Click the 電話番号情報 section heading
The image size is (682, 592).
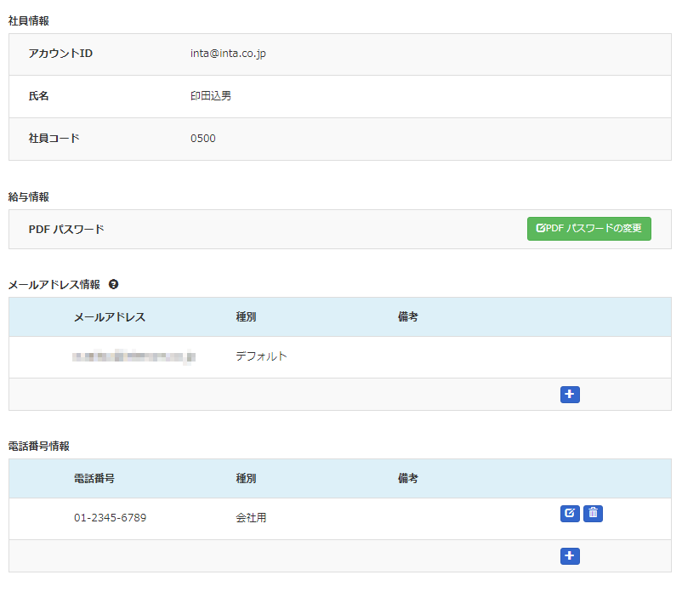pos(39,446)
